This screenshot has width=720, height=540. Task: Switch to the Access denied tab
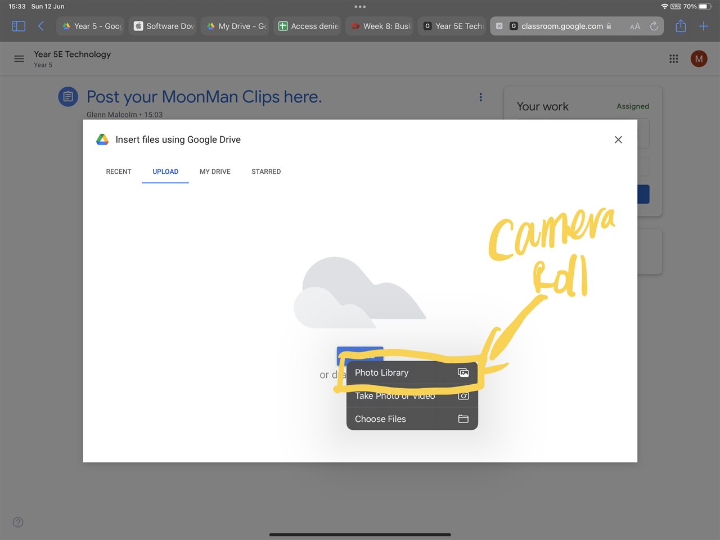(x=307, y=26)
